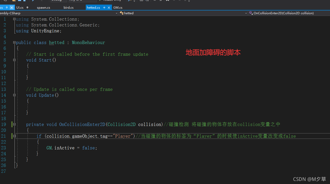
Task: Click the "private" keyword on line 19
Action: pyautogui.click(x=35, y=124)
